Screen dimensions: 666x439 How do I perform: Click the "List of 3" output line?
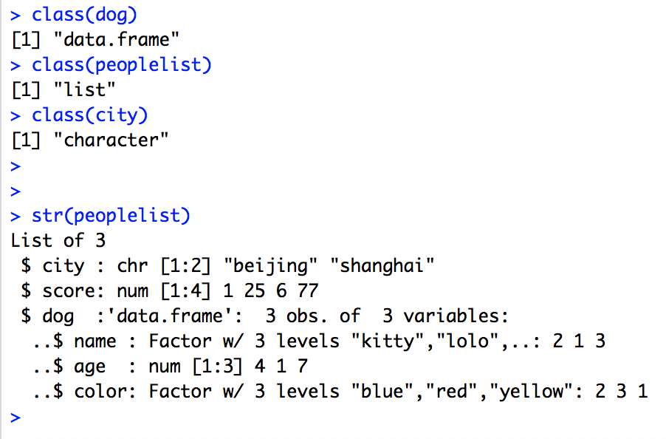tap(58, 241)
